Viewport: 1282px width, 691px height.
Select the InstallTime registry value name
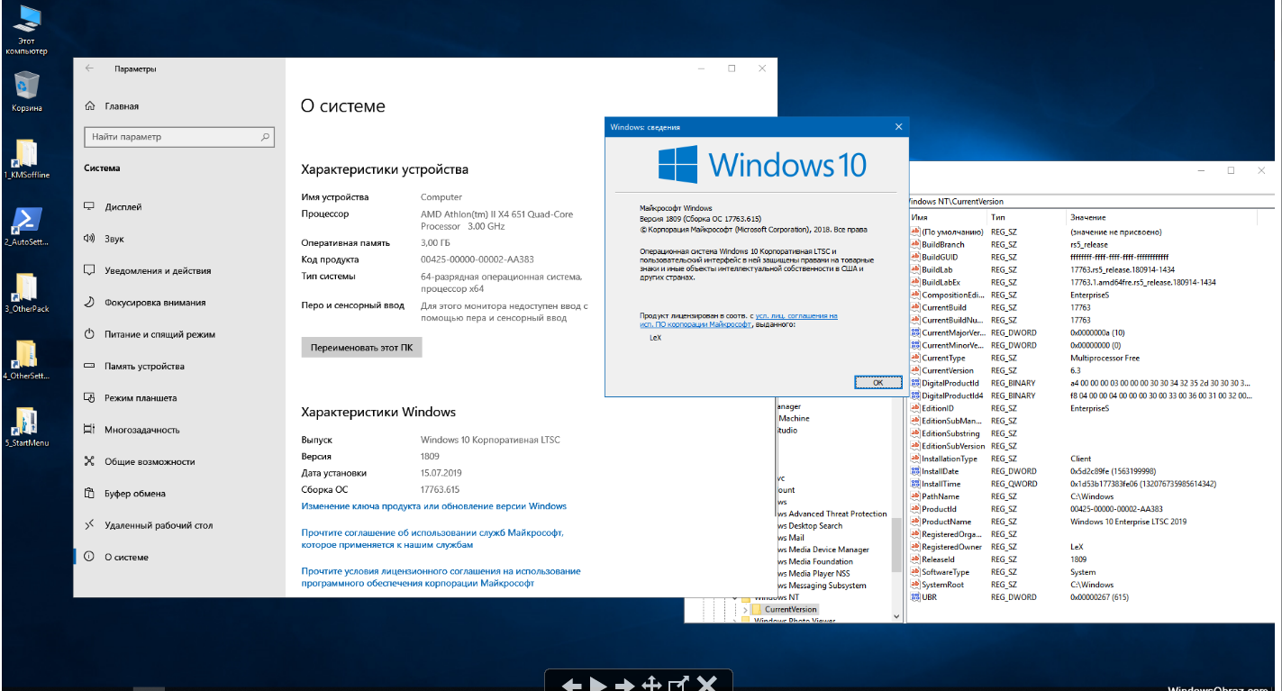[x=941, y=484]
